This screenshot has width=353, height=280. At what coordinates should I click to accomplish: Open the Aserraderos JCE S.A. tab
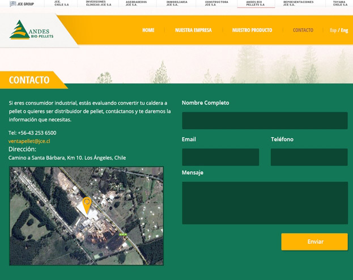[x=136, y=3]
